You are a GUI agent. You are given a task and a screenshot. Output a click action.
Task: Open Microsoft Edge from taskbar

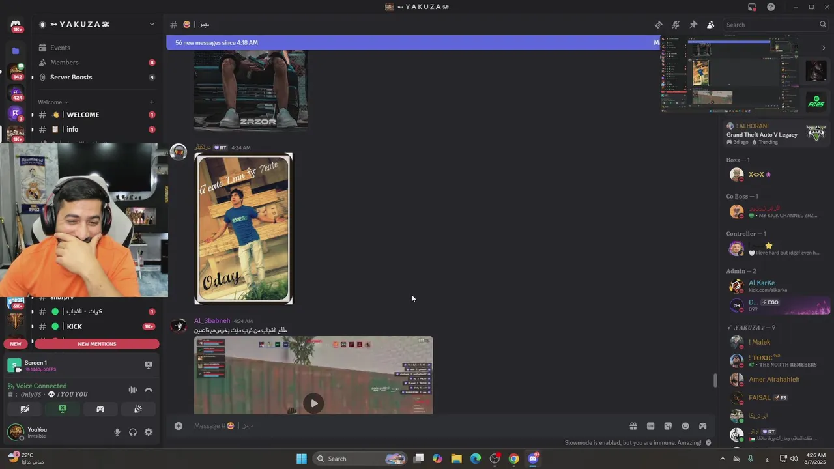pyautogui.click(x=476, y=459)
